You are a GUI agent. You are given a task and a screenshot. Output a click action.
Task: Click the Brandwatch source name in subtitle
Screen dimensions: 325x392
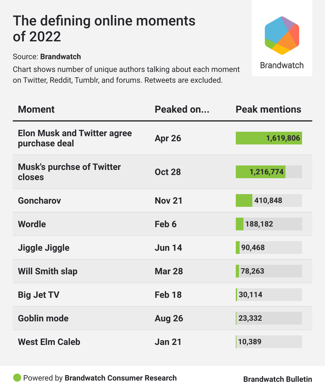tap(61, 57)
